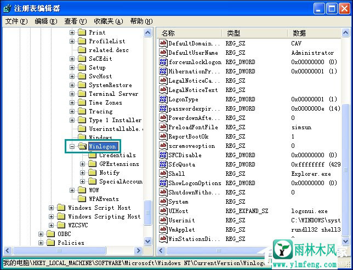Expand the GPExtensions subkey
This screenshot has height=270, width=353.
[82, 164]
